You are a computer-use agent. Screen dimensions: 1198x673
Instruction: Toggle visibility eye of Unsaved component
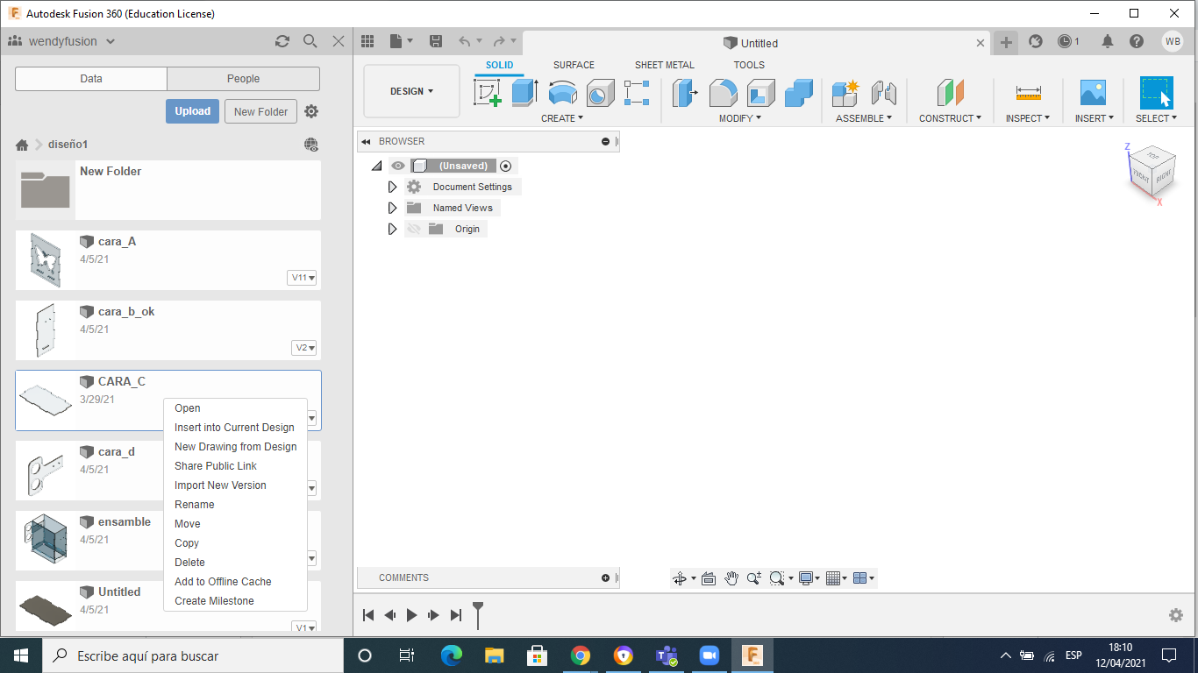pyautogui.click(x=398, y=166)
